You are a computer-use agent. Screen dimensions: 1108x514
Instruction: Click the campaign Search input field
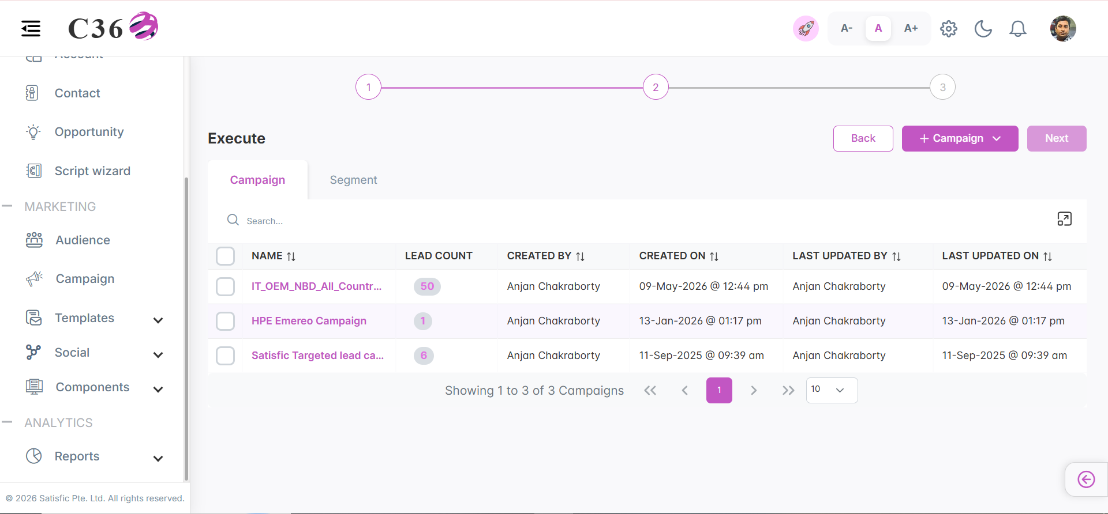[635, 221]
